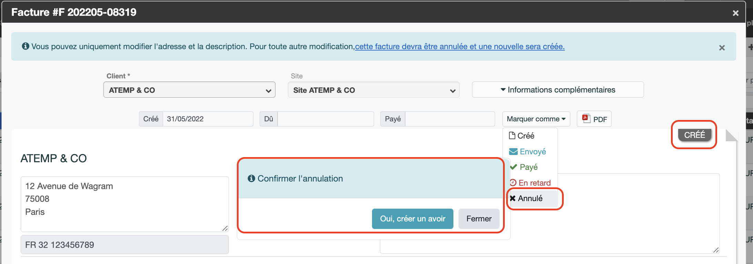
Task: Expand Informations complémentaires section
Action: (558, 90)
